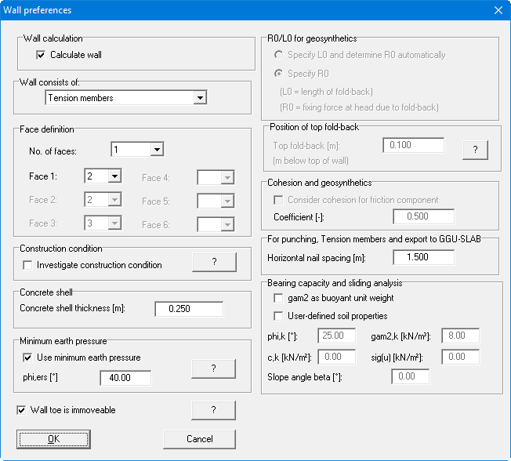Click the help button for construction condition
Image resolution: width=511 pixels, height=461 pixels.
pyautogui.click(x=213, y=263)
